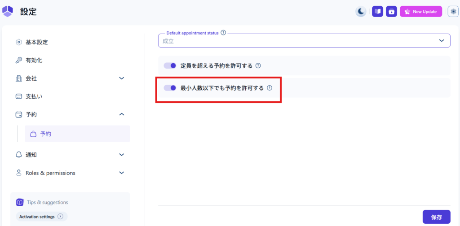460x226 pixels.
Task: Open the documentation book icon
Action: 377,12
